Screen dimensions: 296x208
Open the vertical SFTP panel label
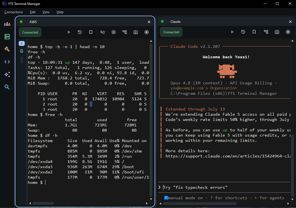22,60
